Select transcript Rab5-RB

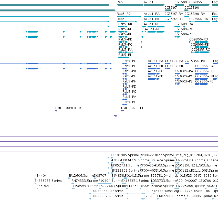[125, 24]
